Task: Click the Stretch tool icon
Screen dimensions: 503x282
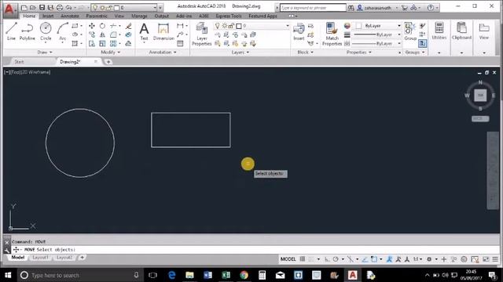Action: click(x=92, y=44)
